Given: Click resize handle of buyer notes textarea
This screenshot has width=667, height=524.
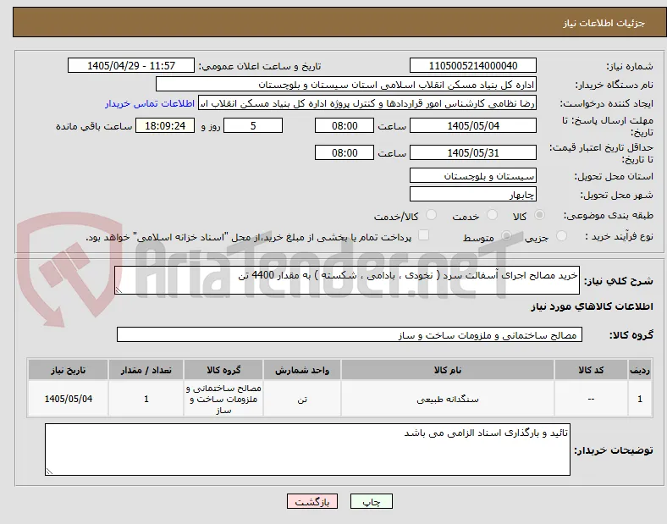Looking at the screenshot, I should [49, 472].
